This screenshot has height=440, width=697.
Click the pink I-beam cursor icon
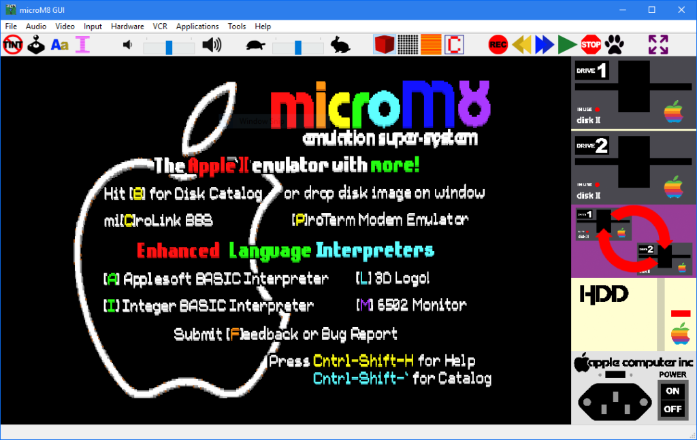pos(82,45)
